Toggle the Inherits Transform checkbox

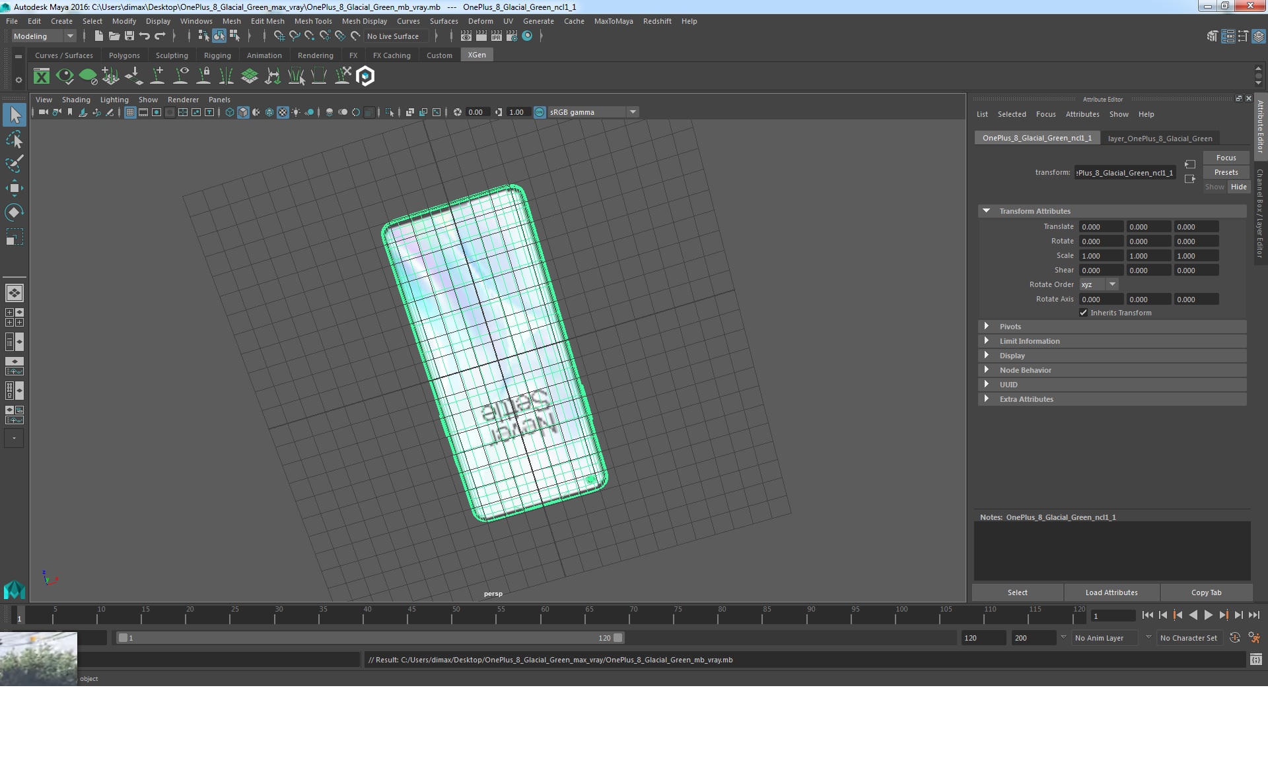tap(1083, 313)
